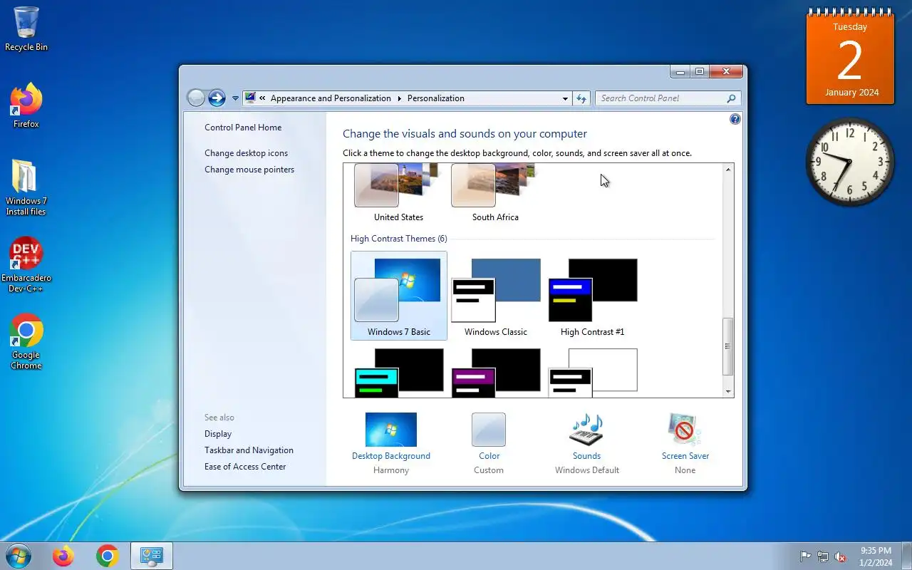Open the recent pages dropdown arrow

pyautogui.click(x=235, y=98)
